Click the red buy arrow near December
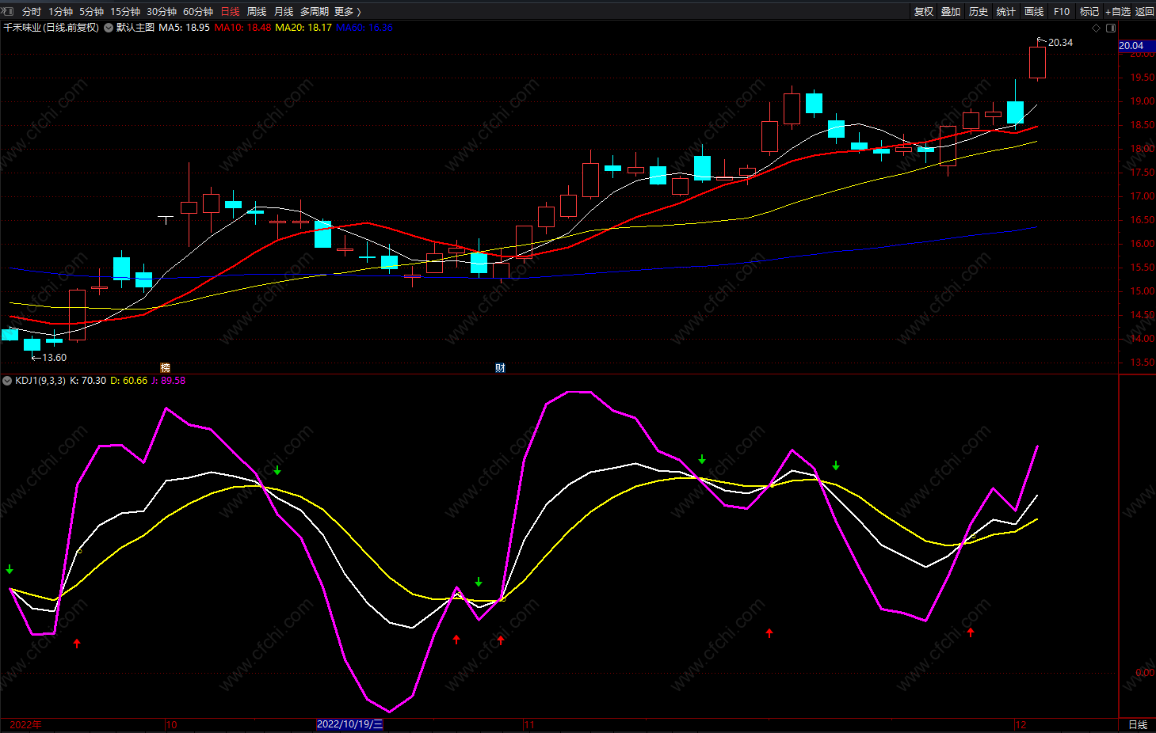This screenshot has height=733, width=1156. coord(971,632)
